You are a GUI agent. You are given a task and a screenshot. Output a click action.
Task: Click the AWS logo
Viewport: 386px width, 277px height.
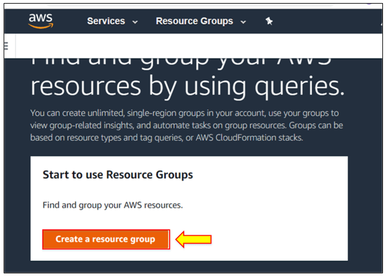[41, 21]
